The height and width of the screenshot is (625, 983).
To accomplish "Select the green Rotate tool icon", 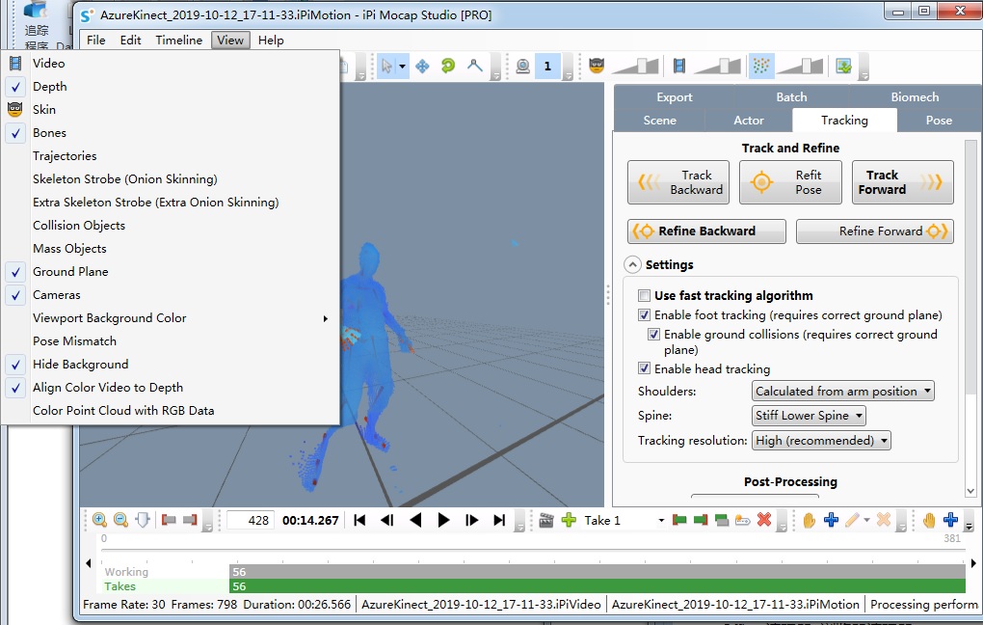I will pyautogui.click(x=447, y=66).
